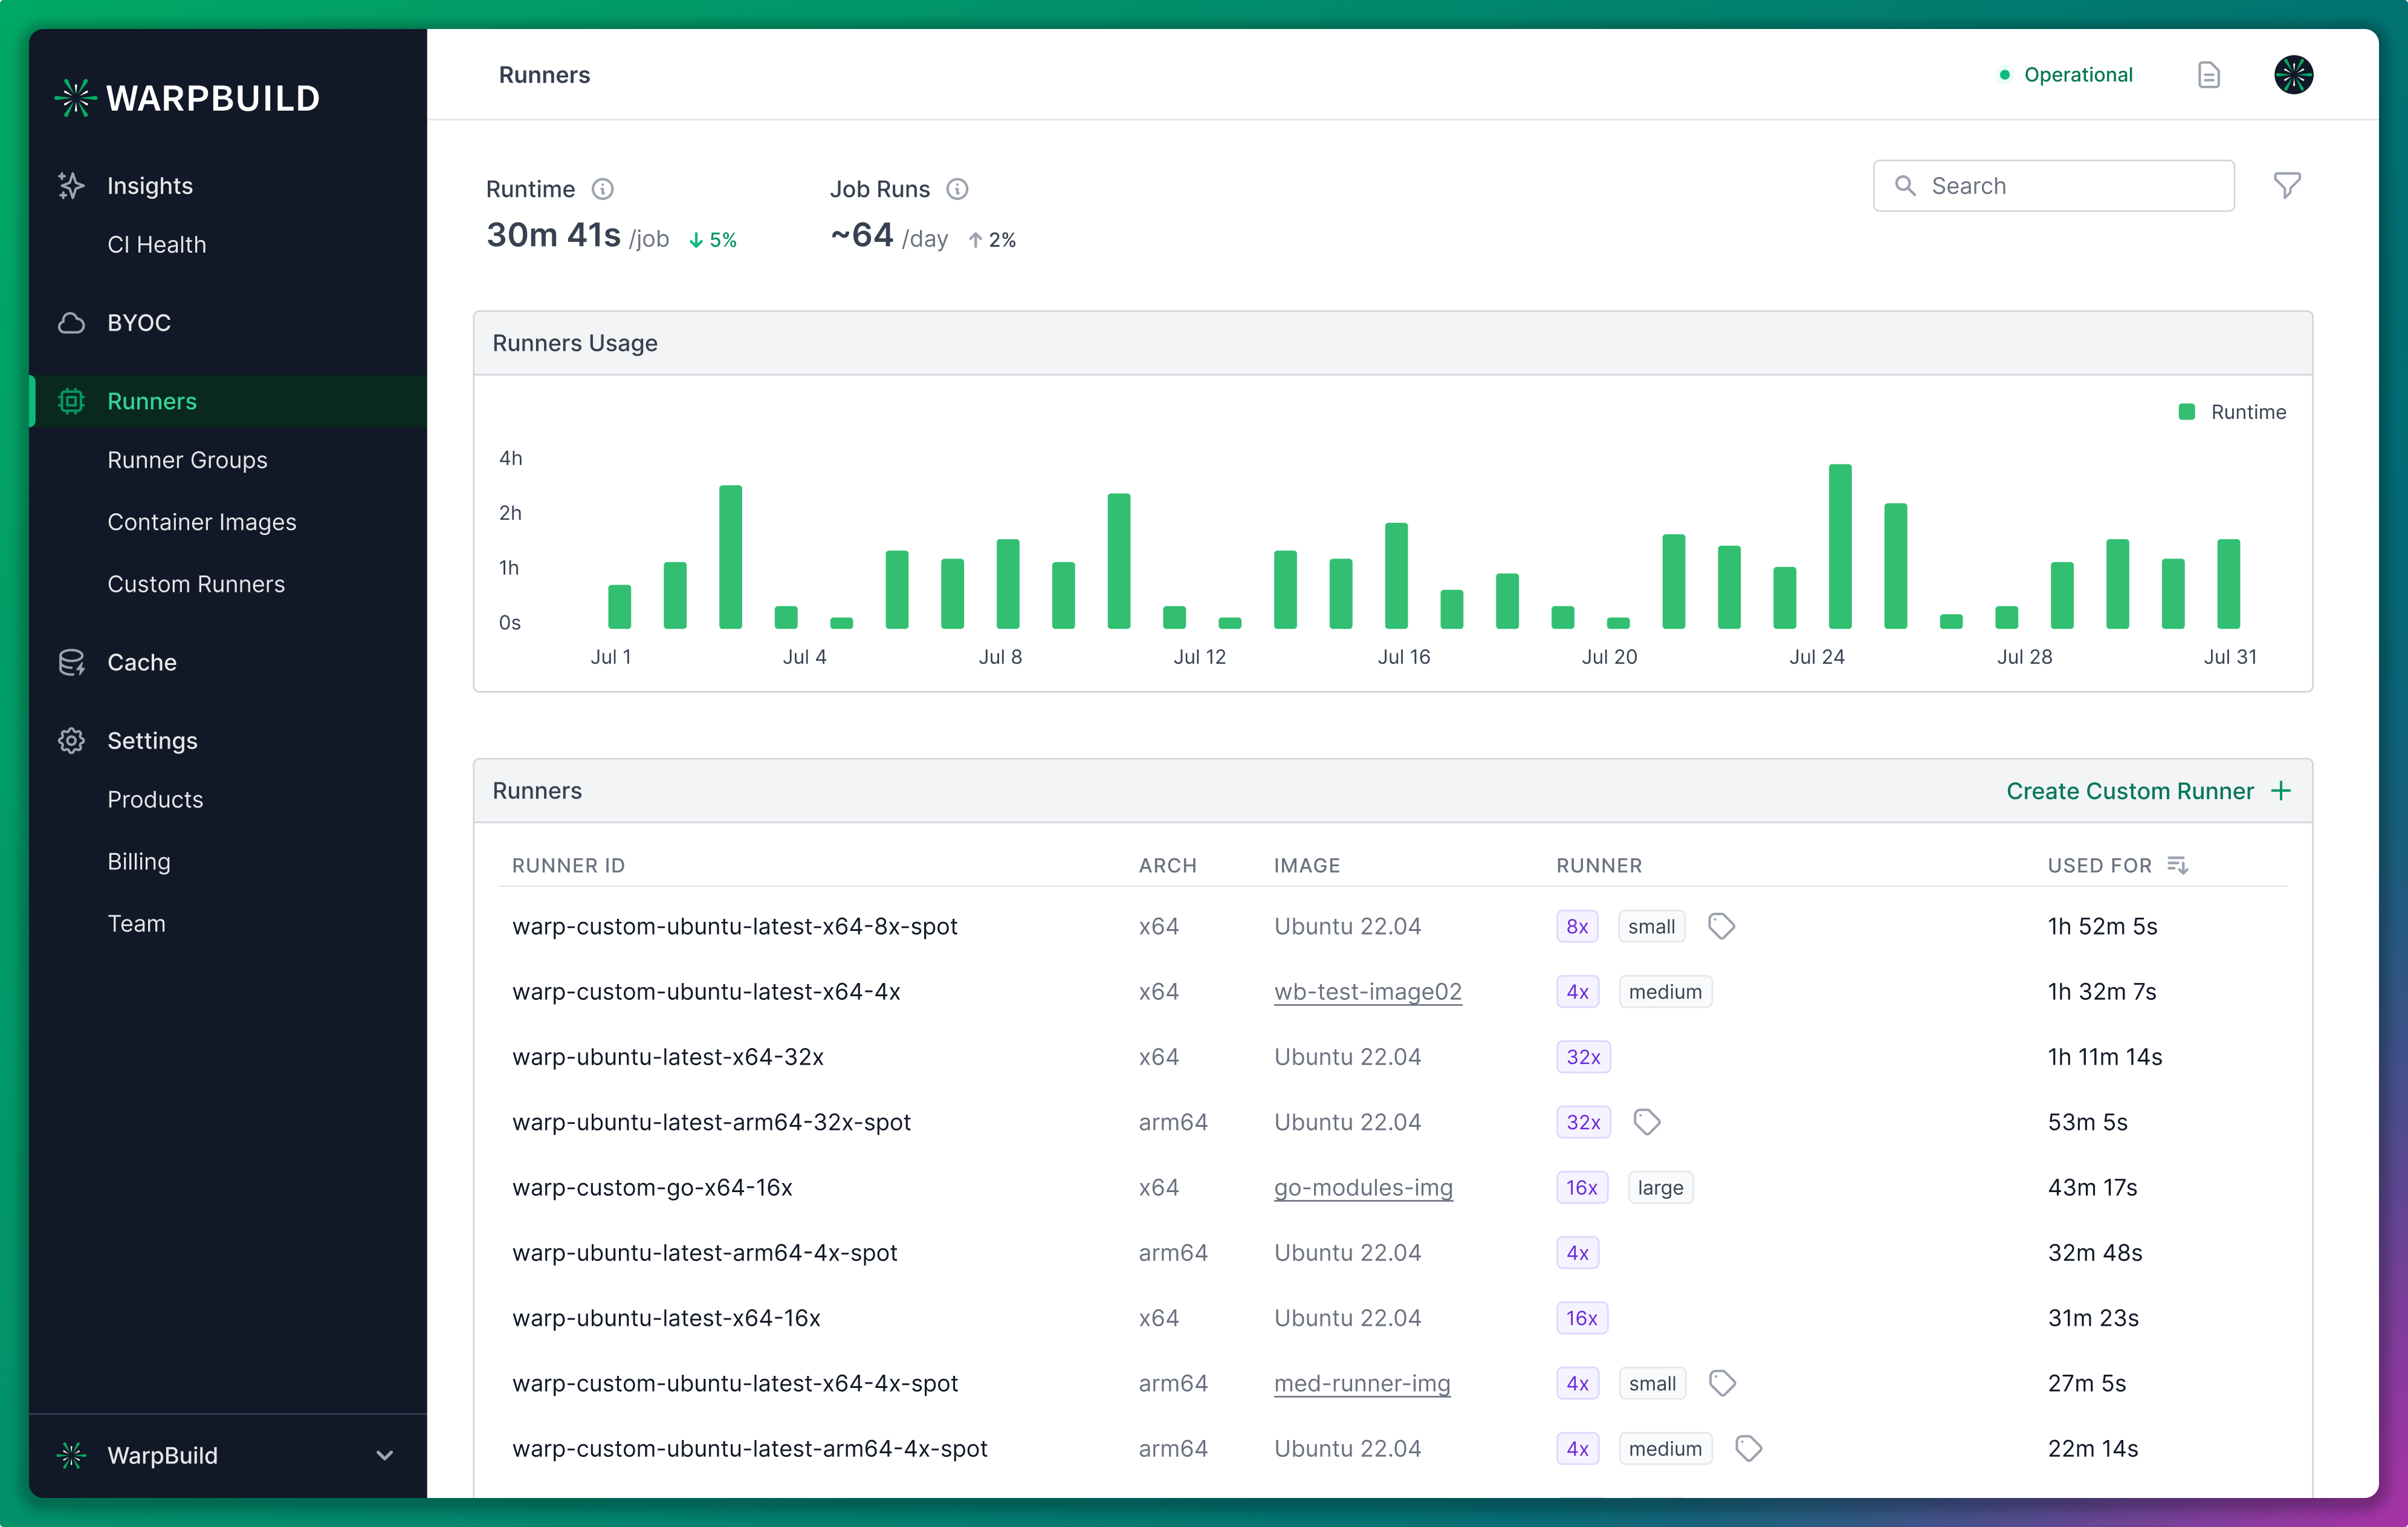The image size is (2408, 1527).
Task: Click the document icon next to Operational status
Action: point(2208,74)
